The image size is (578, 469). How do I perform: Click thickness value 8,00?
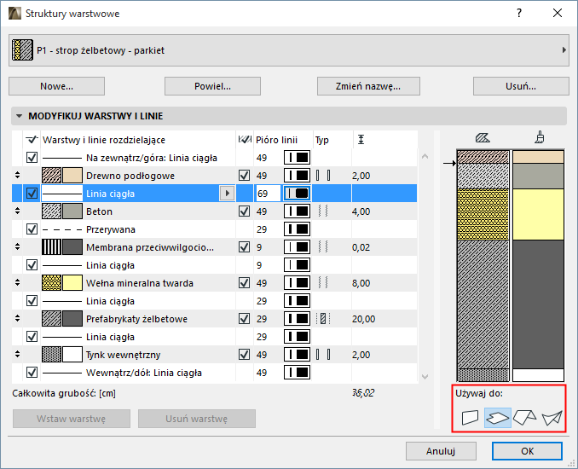click(x=361, y=283)
